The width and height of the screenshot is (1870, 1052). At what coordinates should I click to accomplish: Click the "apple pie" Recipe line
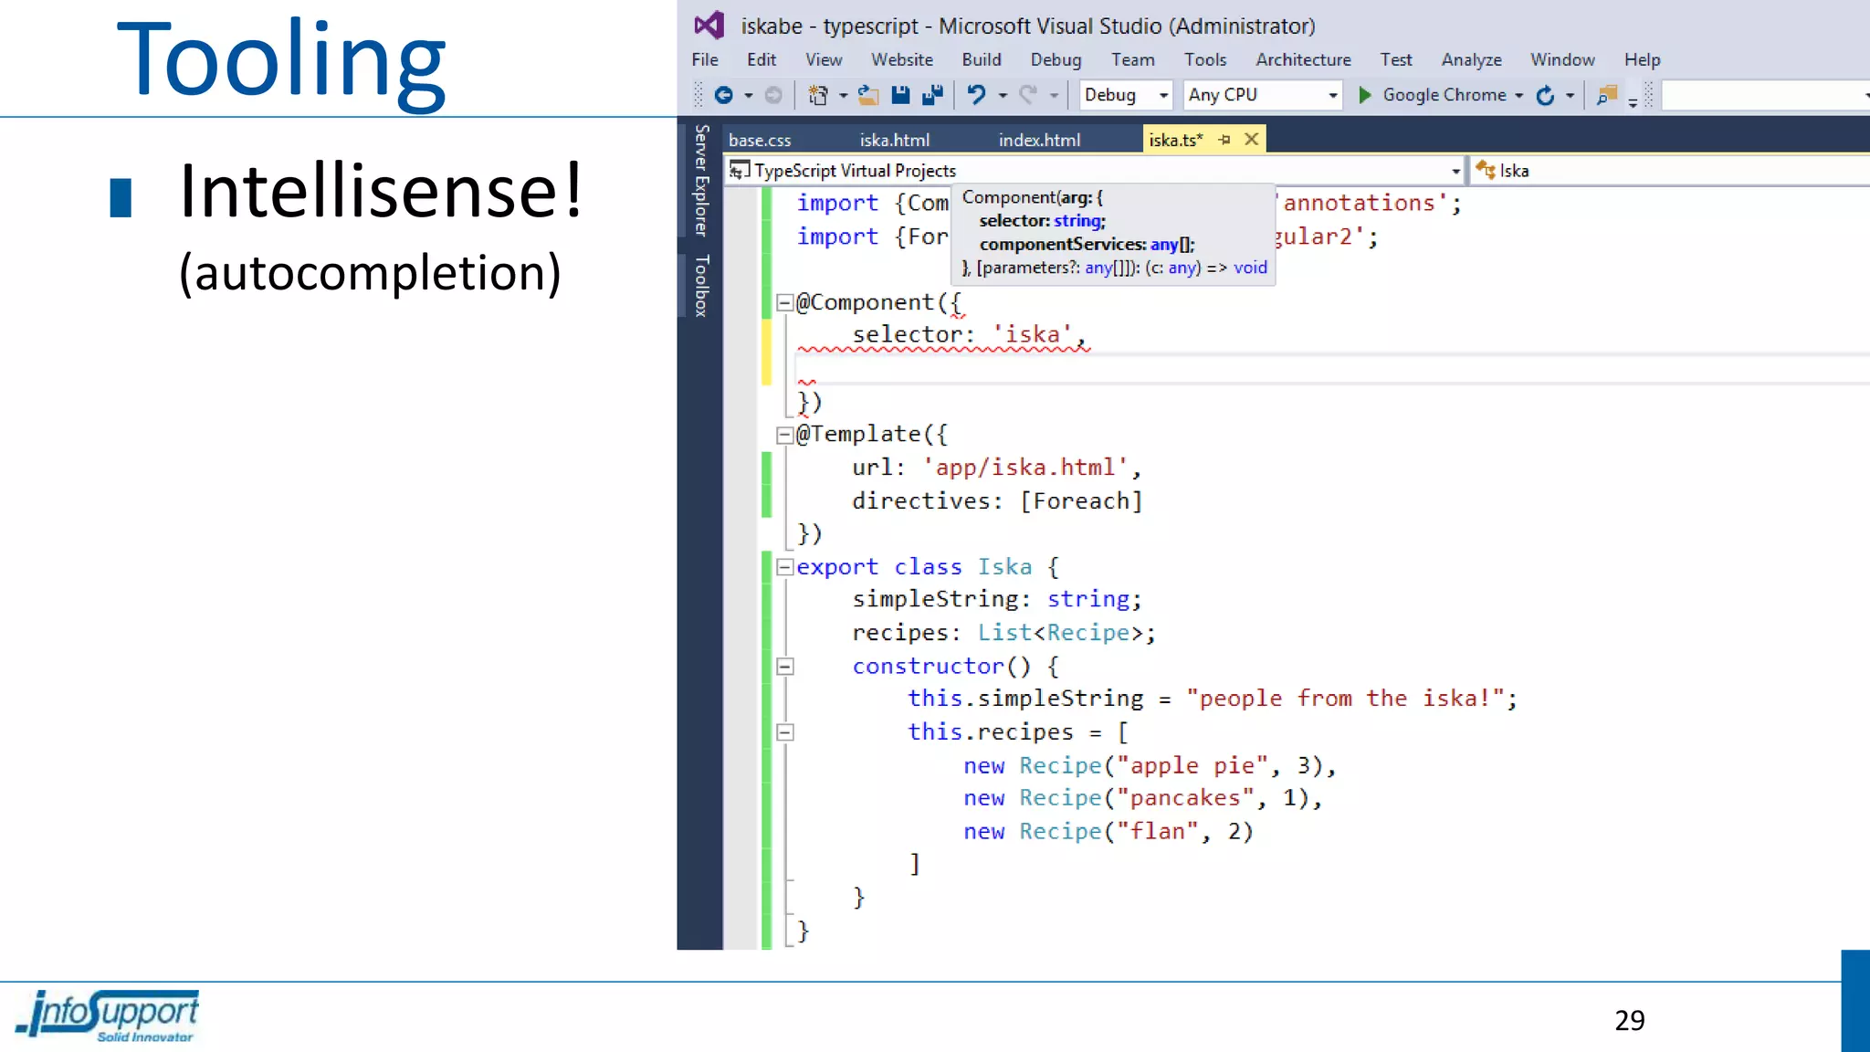click(x=1150, y=766)
